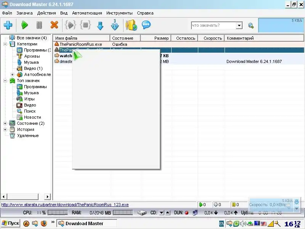Sort by 'Скорость' column header
This screenshot has height=229, width=305.
pyautogui.click(x=211, y=38)
